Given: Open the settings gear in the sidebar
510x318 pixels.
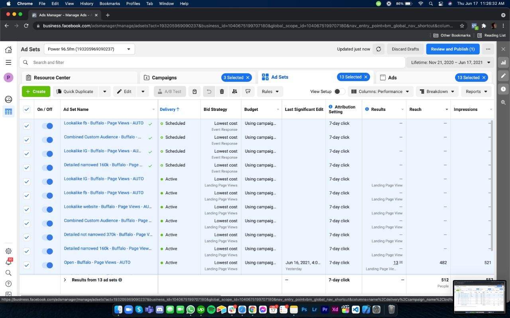Looking at the screenshot, I should (8, 251).
